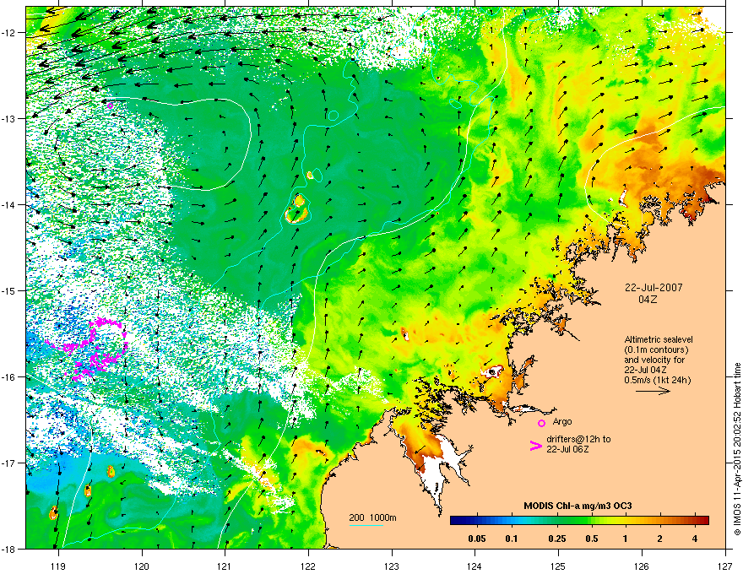The height and width of the screenshot is (574, 743).
Task: Click the '0.5m/s (1kt 24h)' caption line
Action: click(657, 380)
